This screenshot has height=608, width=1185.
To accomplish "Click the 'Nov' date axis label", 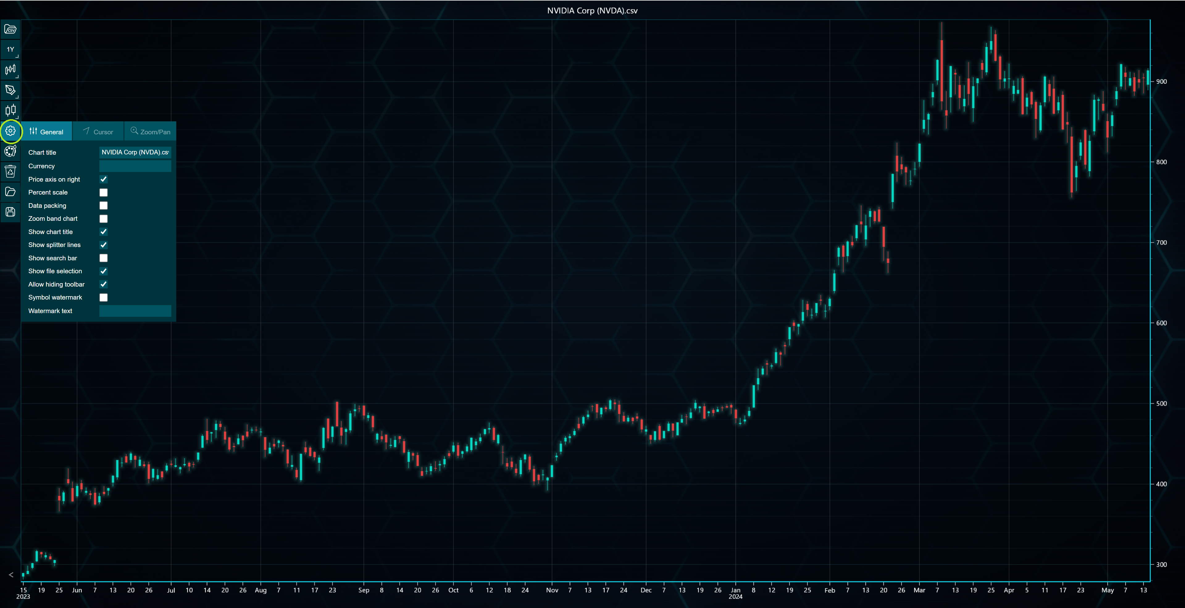I will pyautogui.click(x=552, y=590).
